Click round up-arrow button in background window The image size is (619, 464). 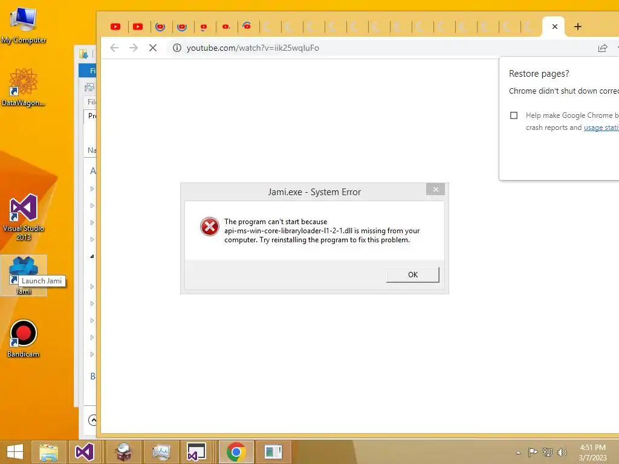click(x=92, y=420)
